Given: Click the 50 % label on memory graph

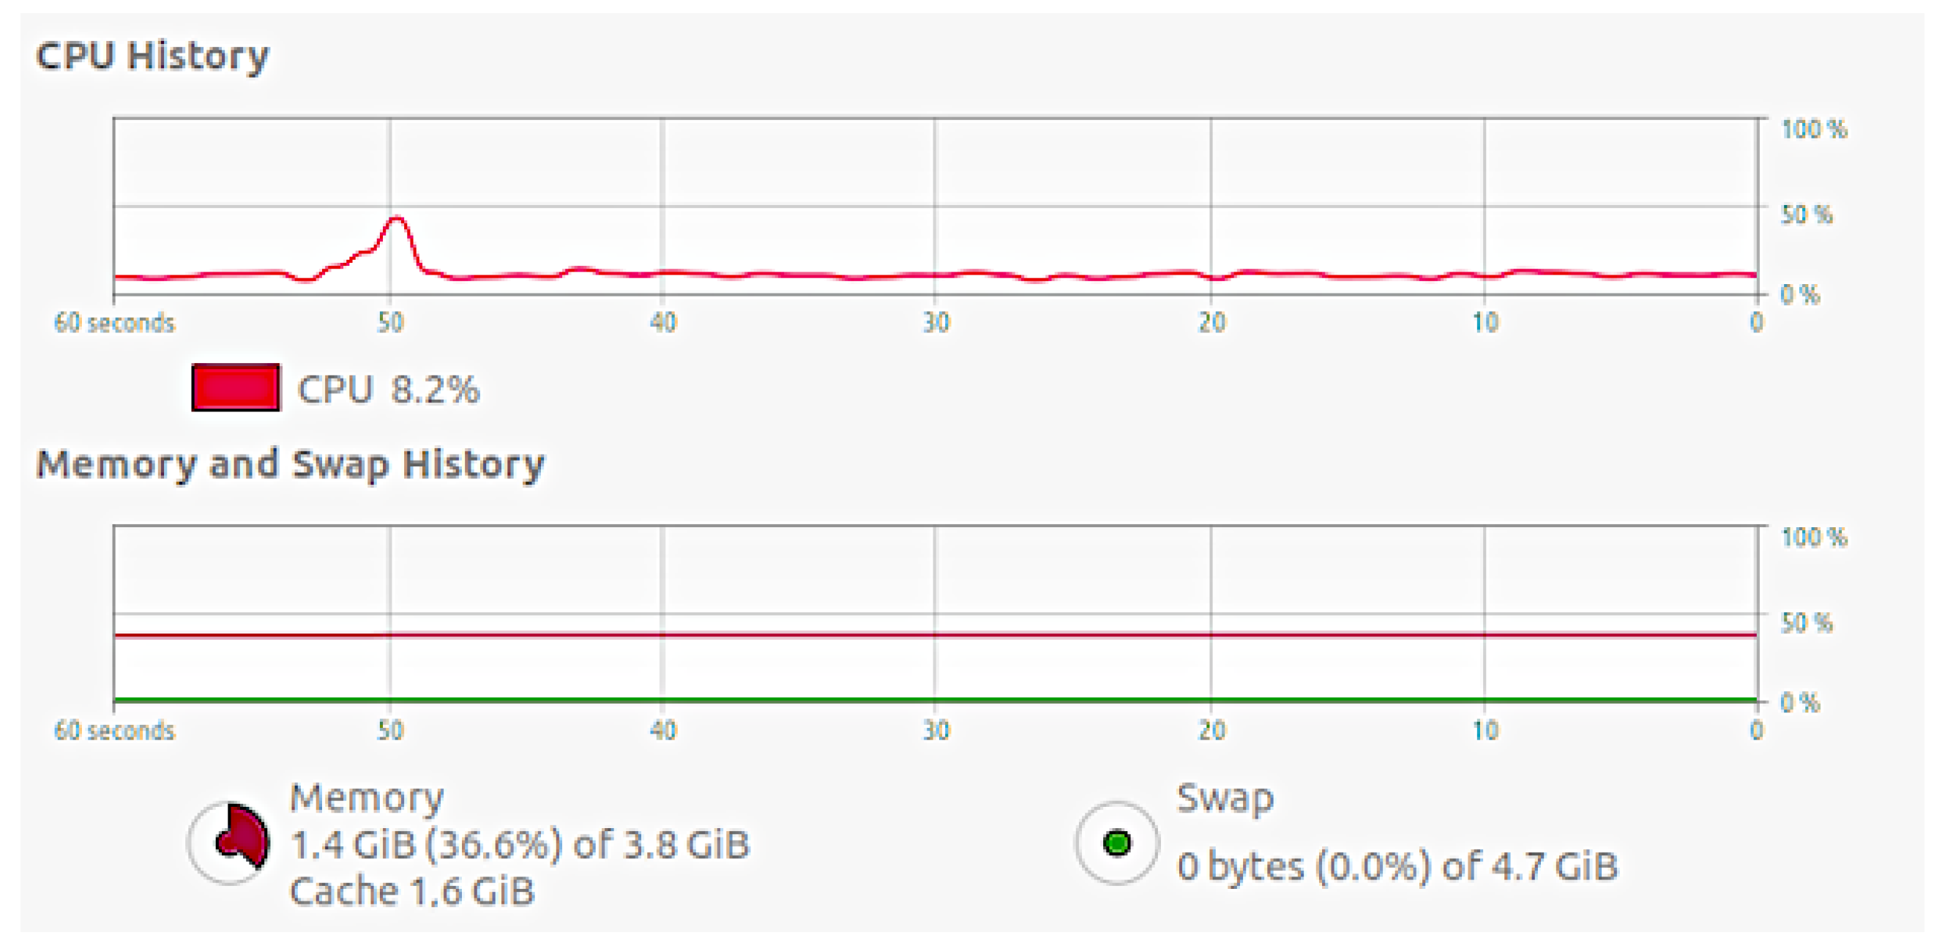Looking at the screenshot, I should (x=1806, y=623).
